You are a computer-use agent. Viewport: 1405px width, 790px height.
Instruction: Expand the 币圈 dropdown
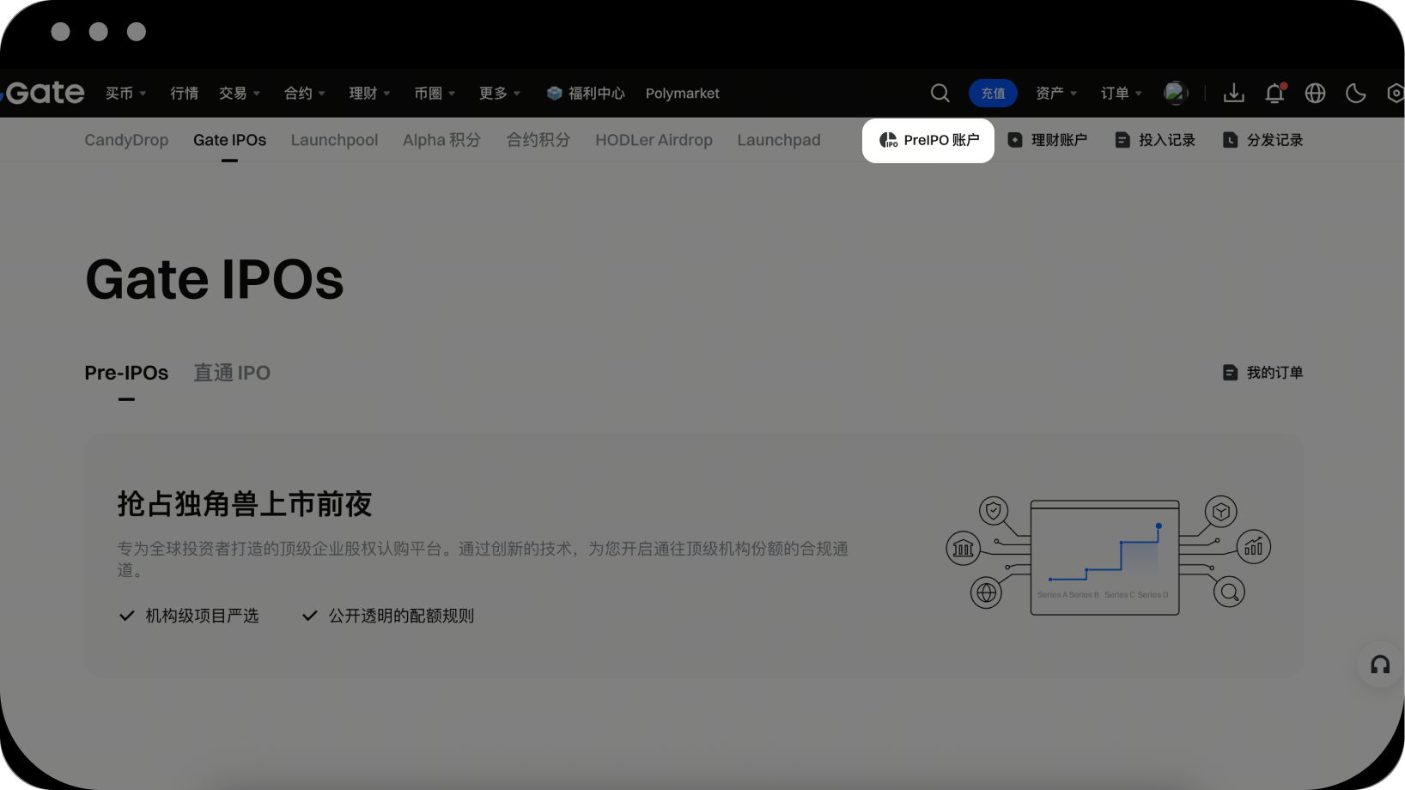coord(435,93)
